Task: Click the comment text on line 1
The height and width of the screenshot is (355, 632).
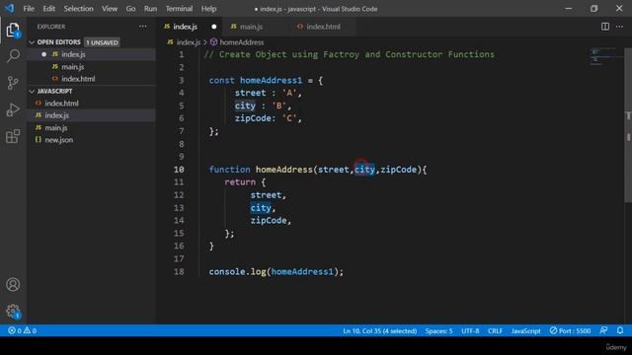Action: [349, 54]
